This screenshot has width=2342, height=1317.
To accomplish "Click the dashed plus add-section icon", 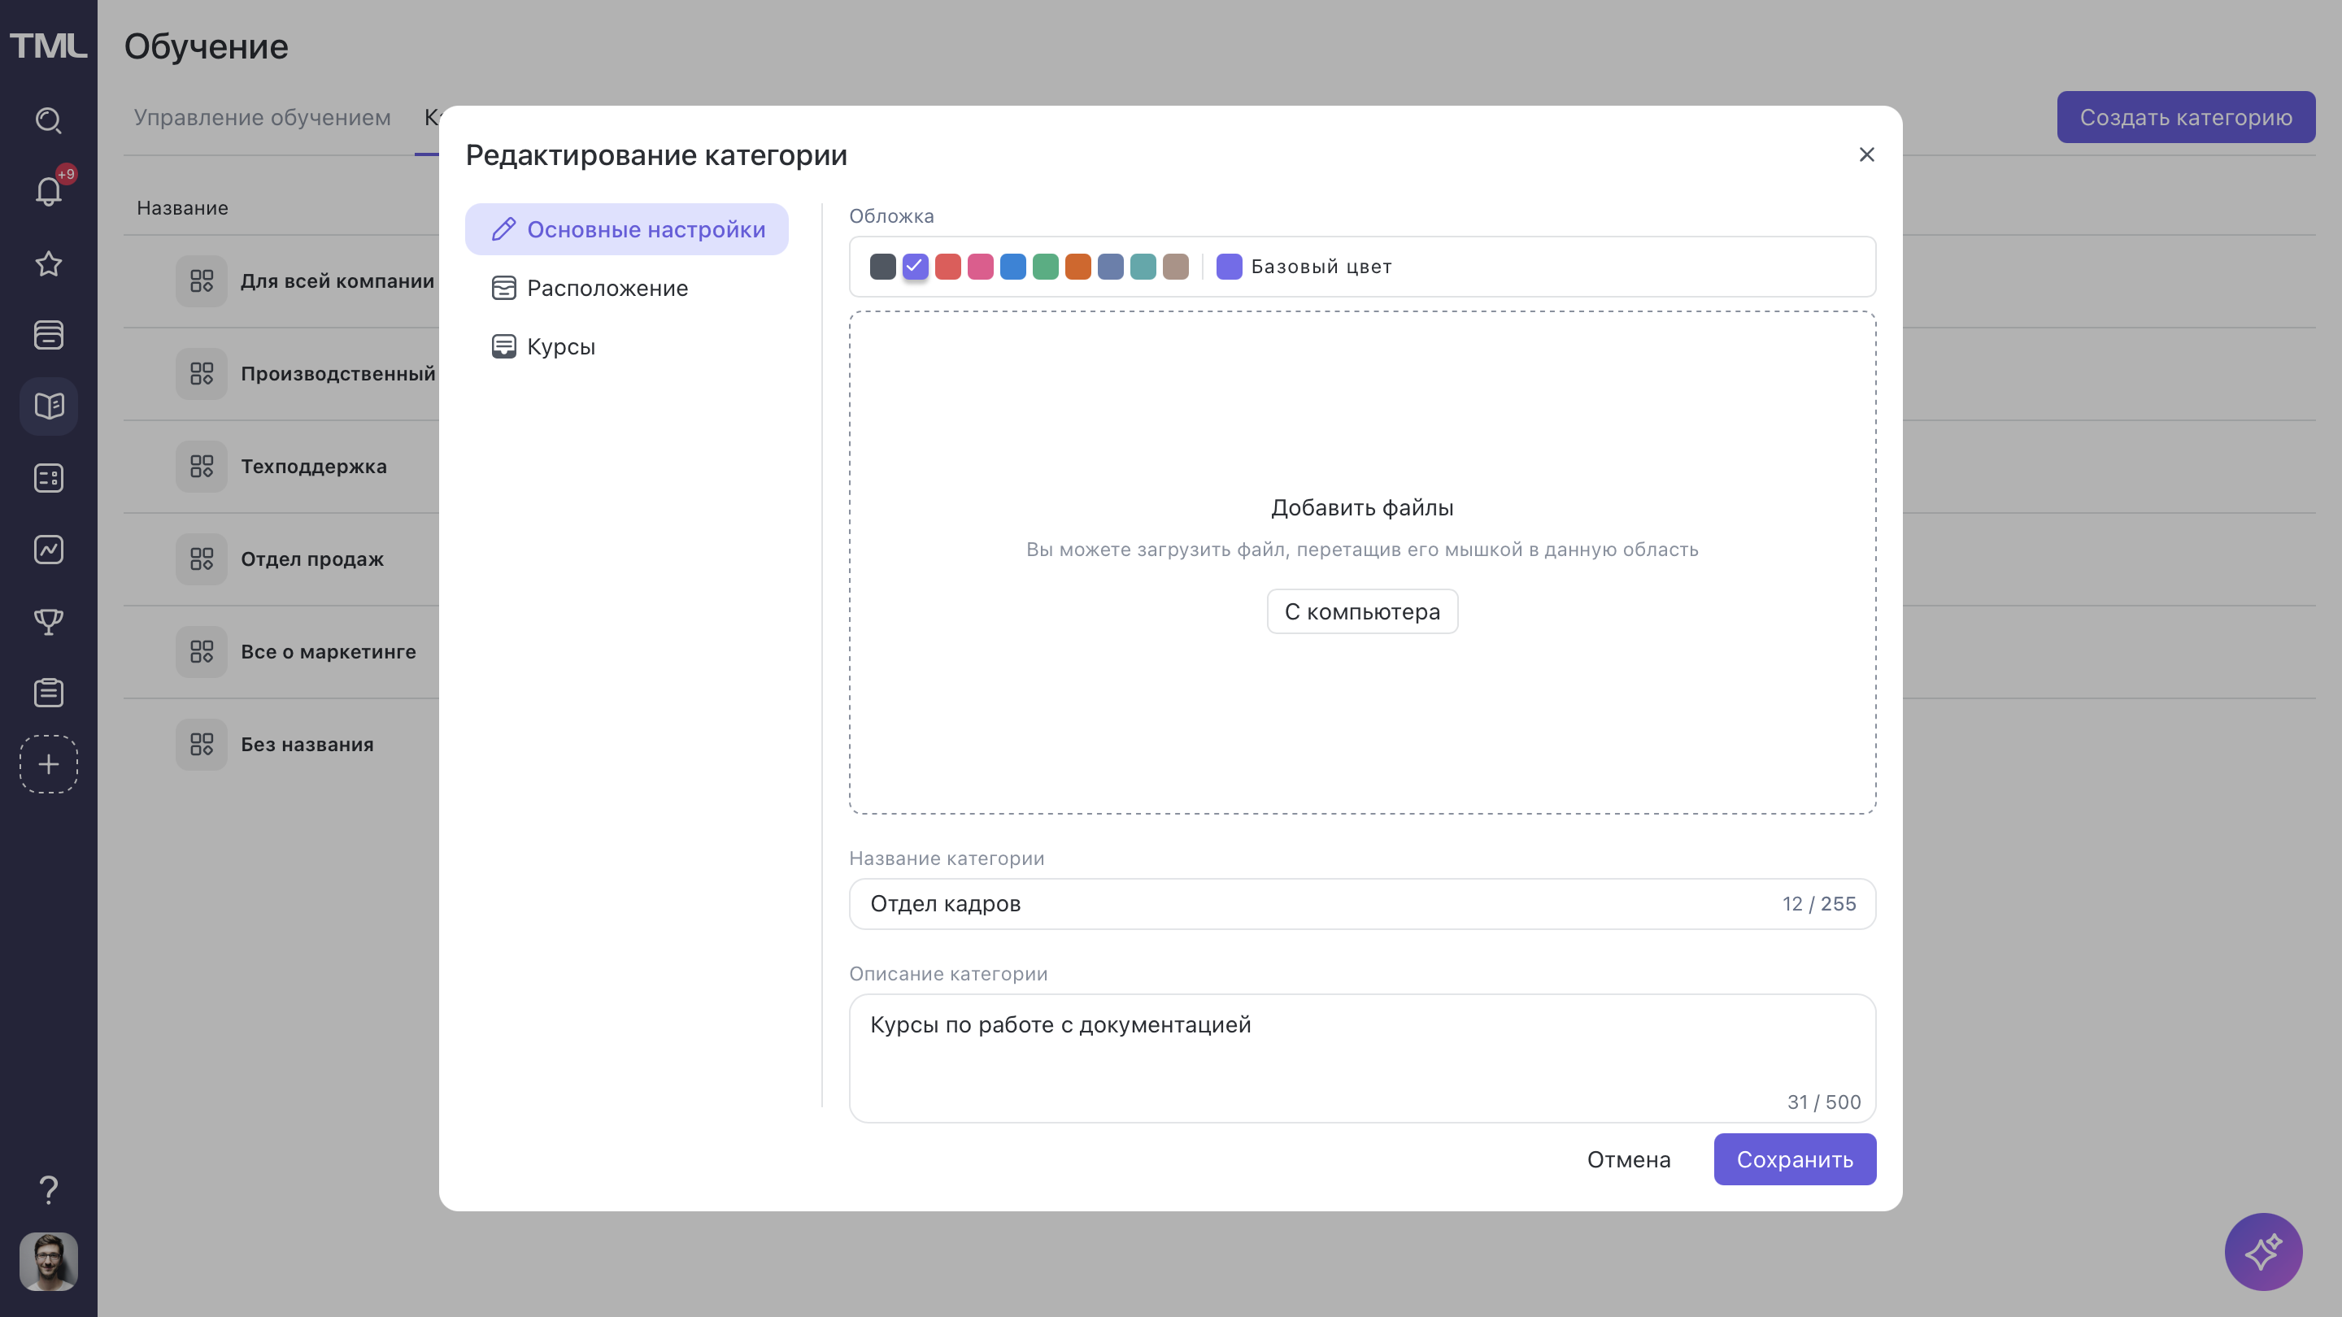I will 48,763.
